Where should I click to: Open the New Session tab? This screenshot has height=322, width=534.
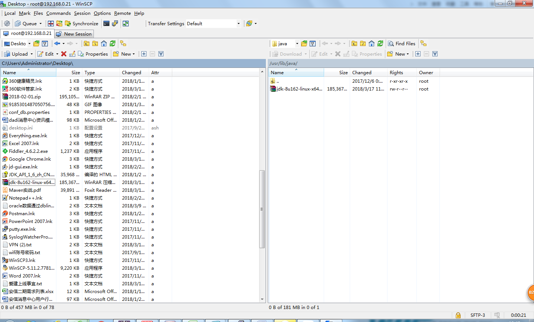point(74,34)
